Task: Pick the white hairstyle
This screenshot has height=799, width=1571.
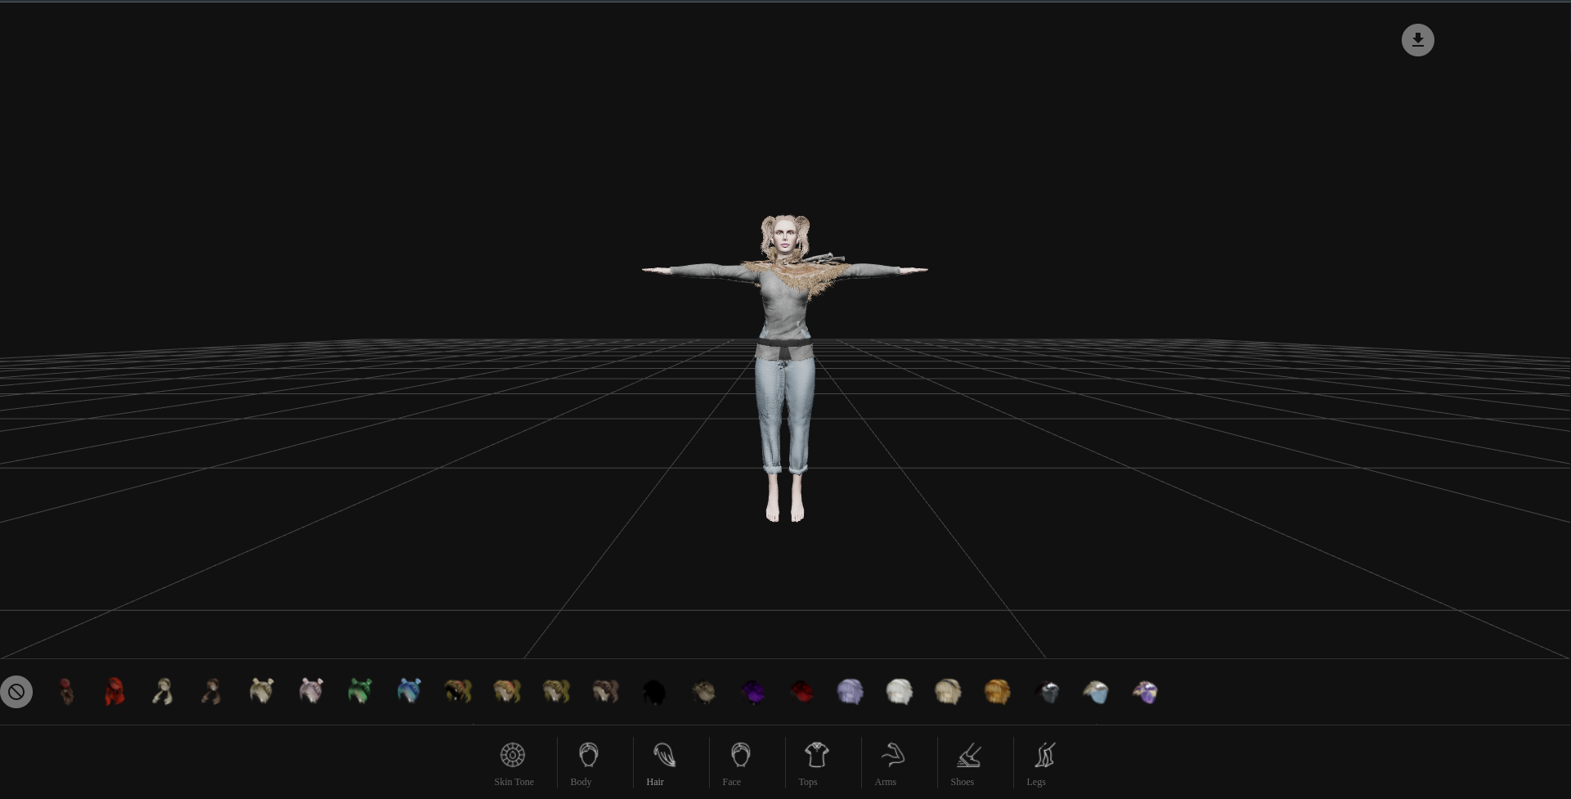Action: [x=899, y=691]
